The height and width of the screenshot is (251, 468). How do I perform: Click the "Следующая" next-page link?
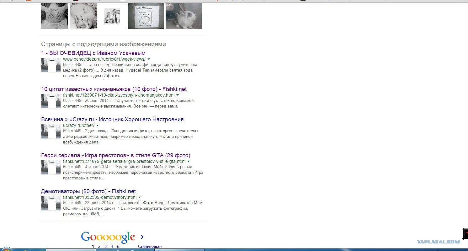pos(150,247)
